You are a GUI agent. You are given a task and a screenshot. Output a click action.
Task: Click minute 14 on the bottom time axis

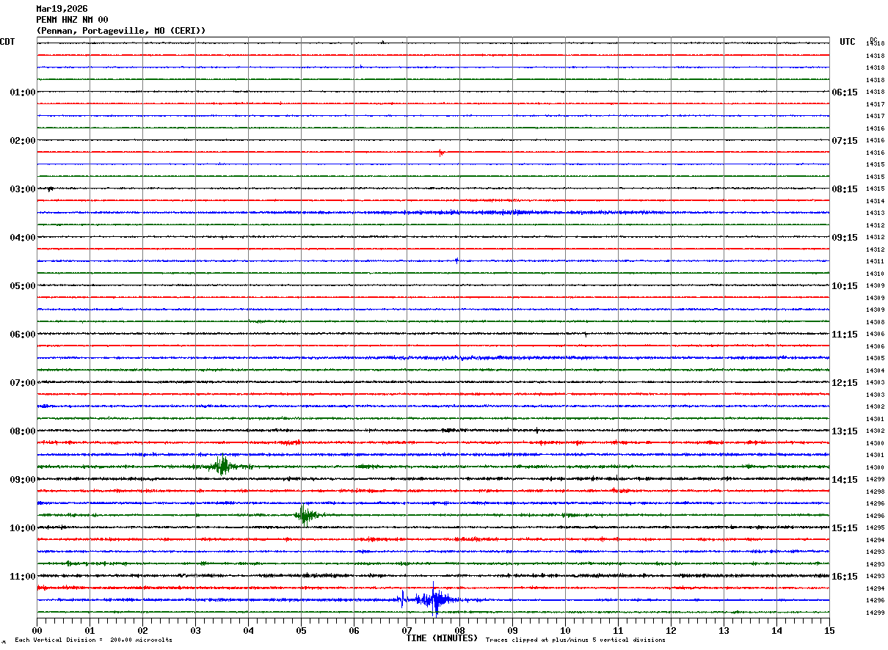pyautogui.click(x=776, y=630)
